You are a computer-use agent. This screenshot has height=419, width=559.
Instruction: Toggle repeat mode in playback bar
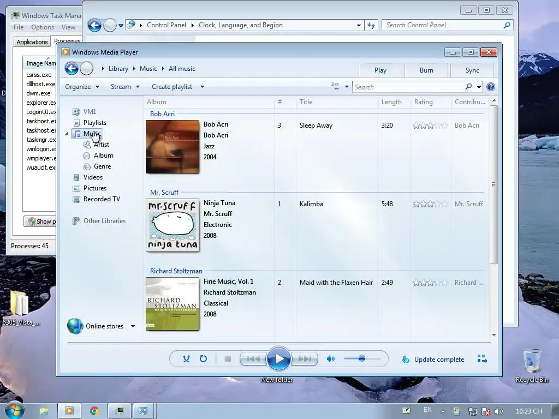click(203, 359)
